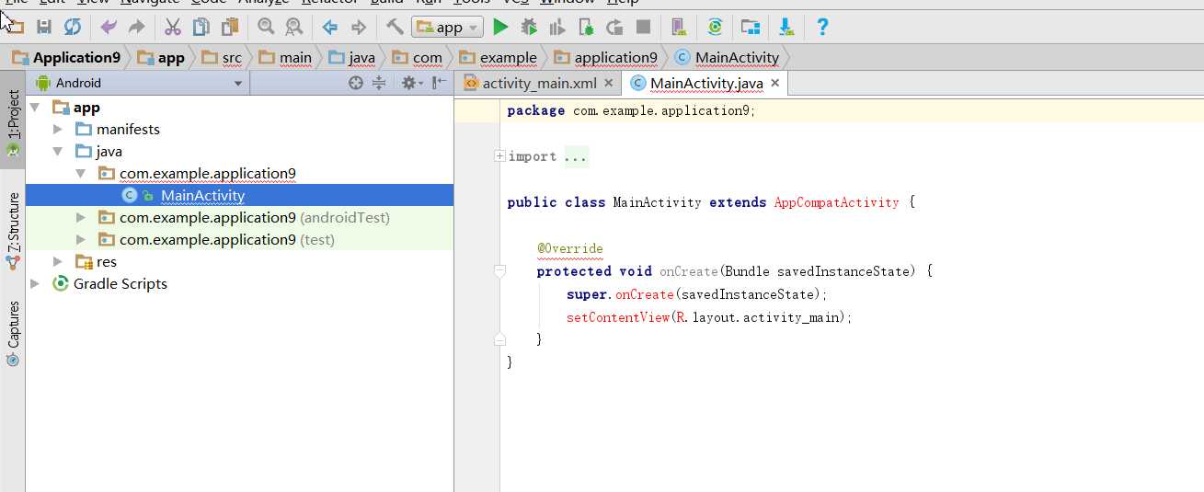
Task: Collapse the app module node
Action: (x=35, y=108)
